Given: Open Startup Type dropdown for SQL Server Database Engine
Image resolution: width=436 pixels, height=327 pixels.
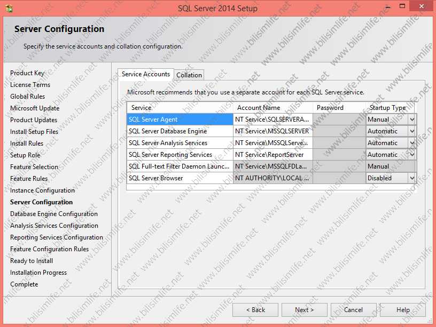Looking at the screenshot, I should coord(412,131).
